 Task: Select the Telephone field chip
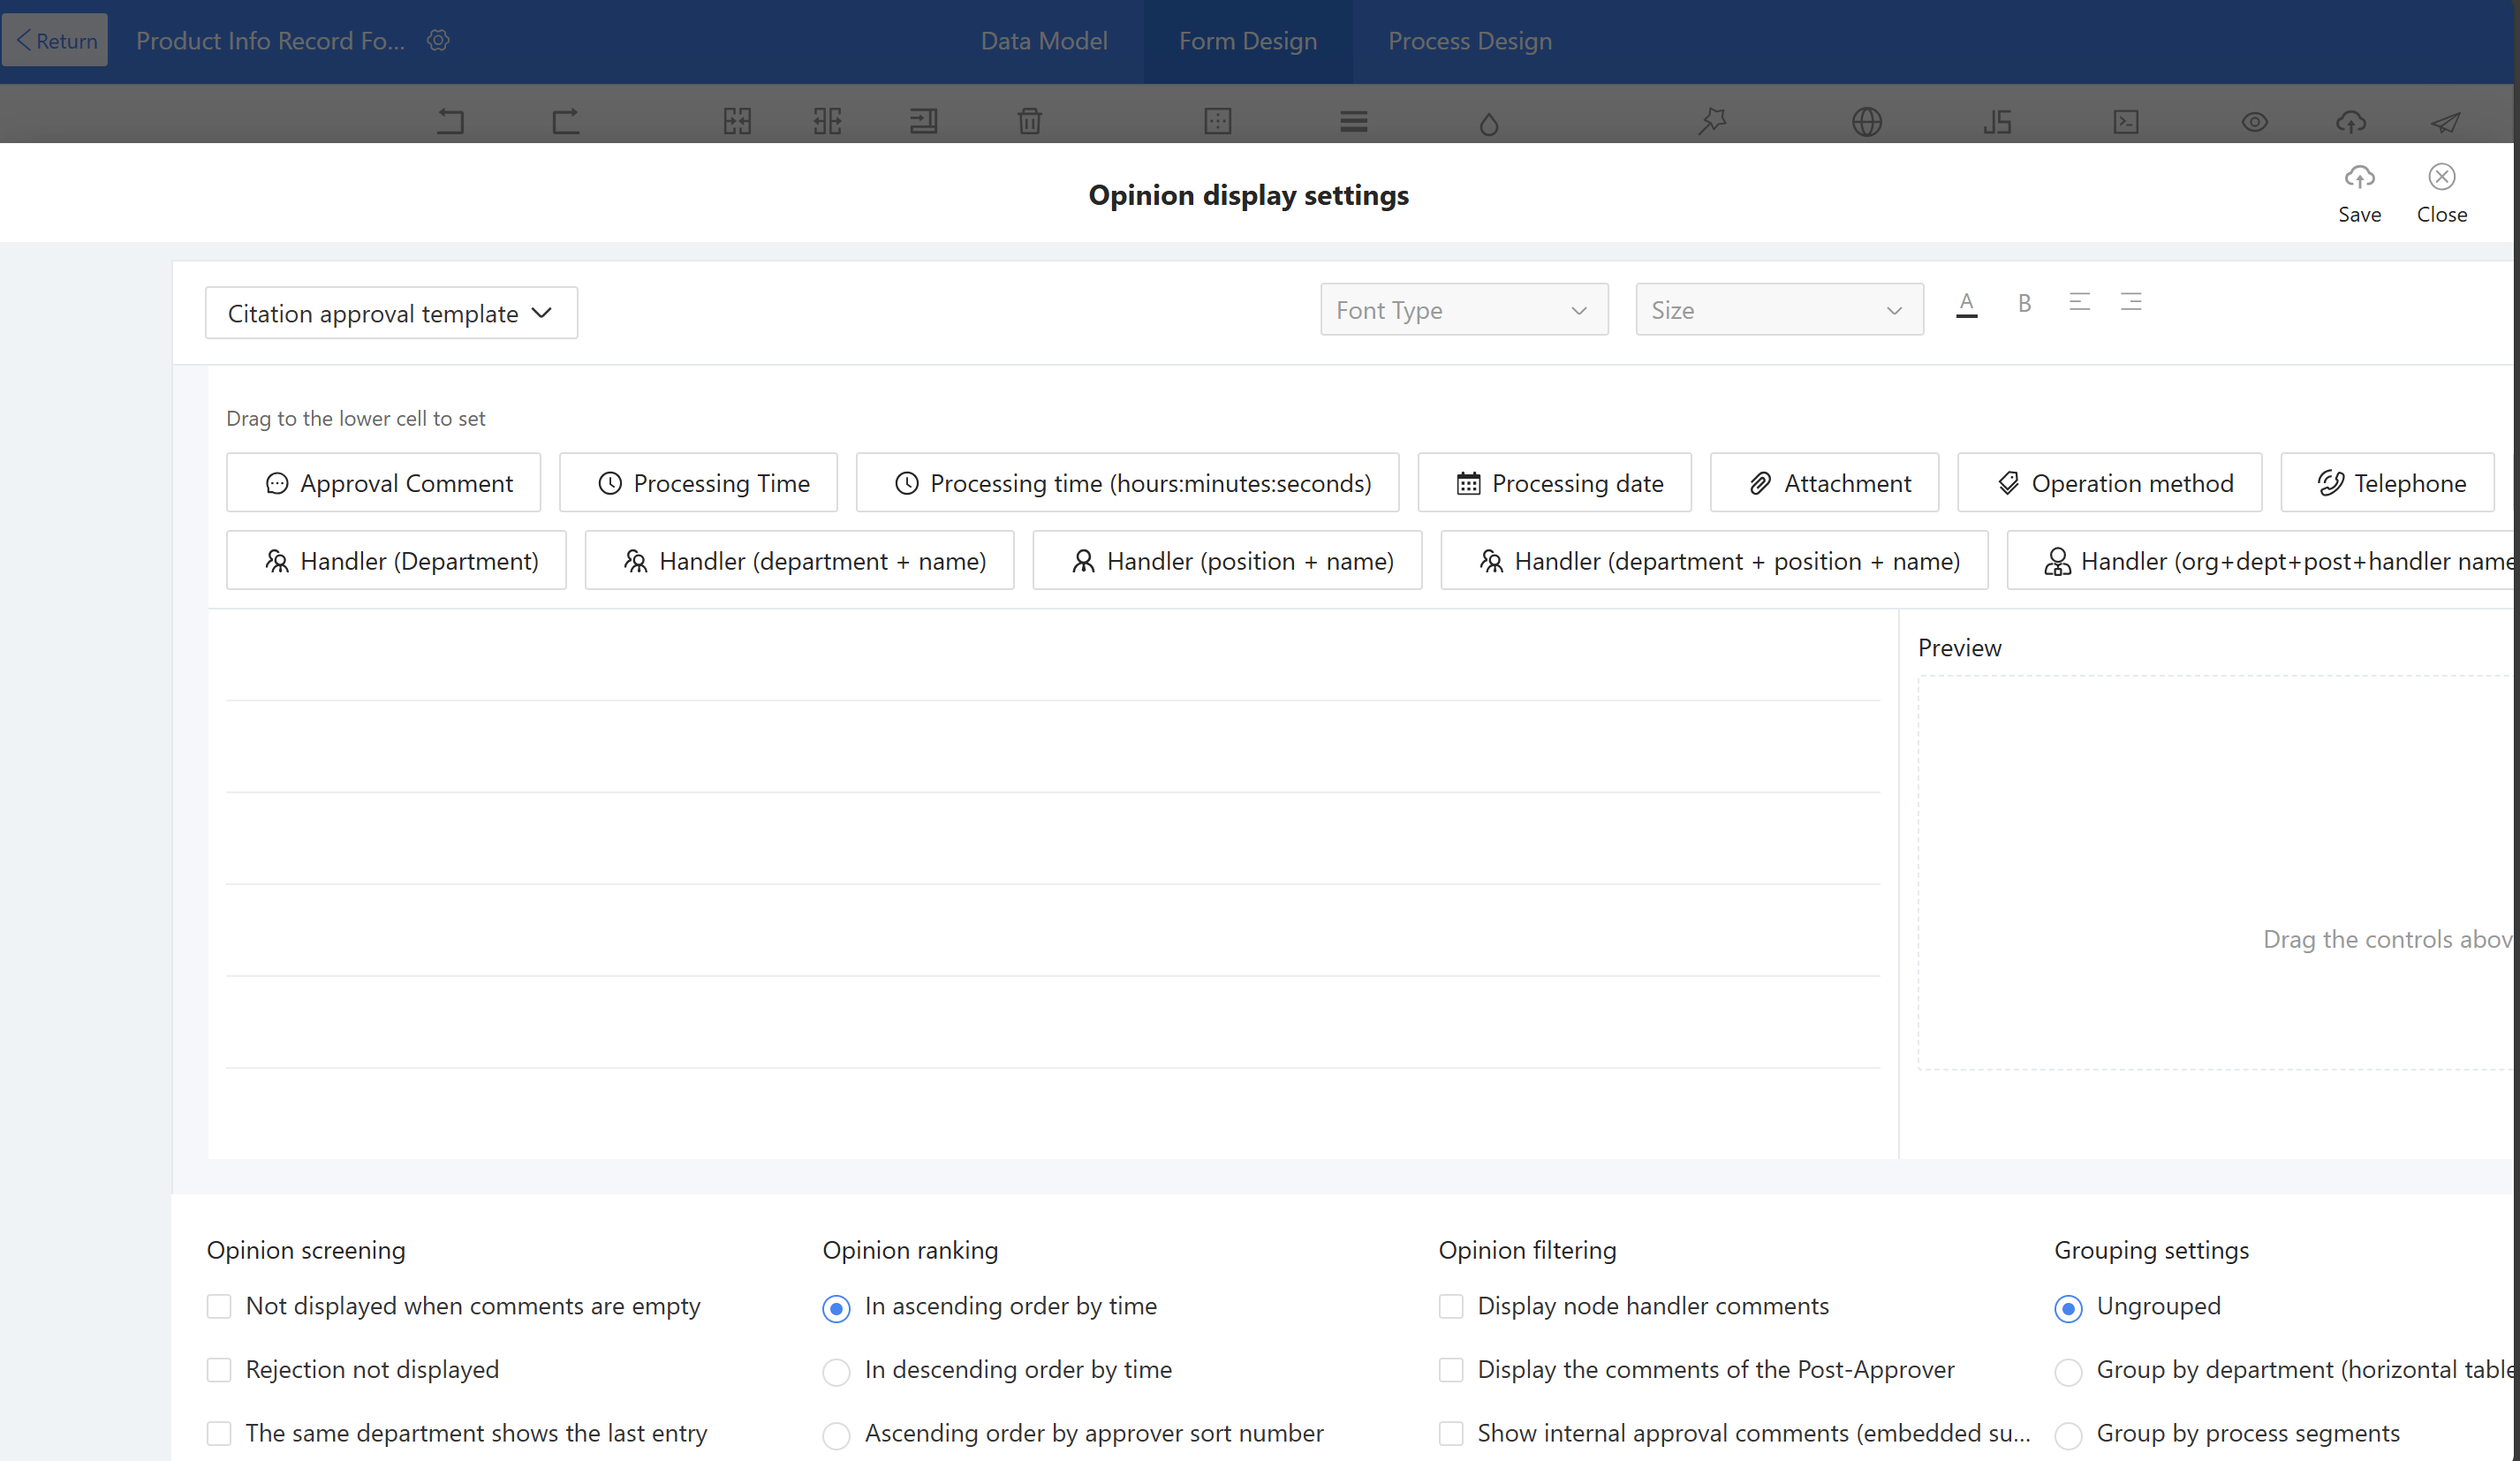(2387, 483)
